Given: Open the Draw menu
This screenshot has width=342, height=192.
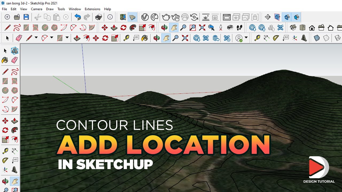Looking at the screenshot, I should coord(50,9).
